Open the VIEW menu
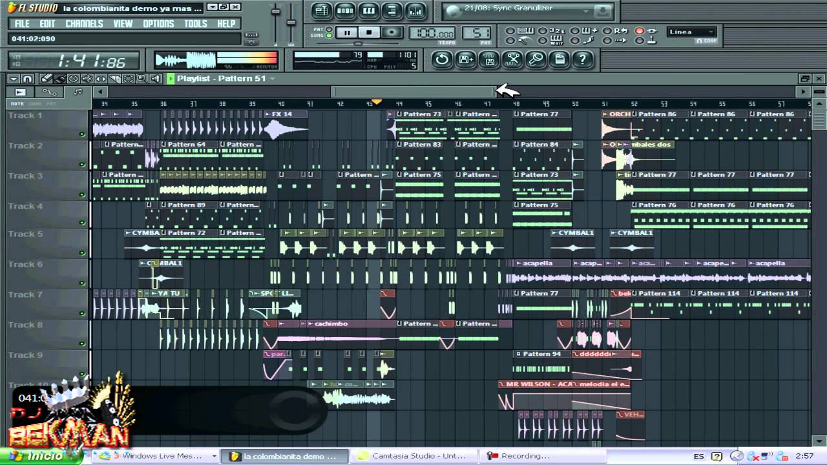 coord(123,24)
